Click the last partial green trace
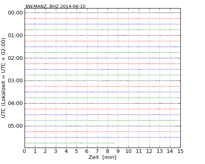 point(70,143)
